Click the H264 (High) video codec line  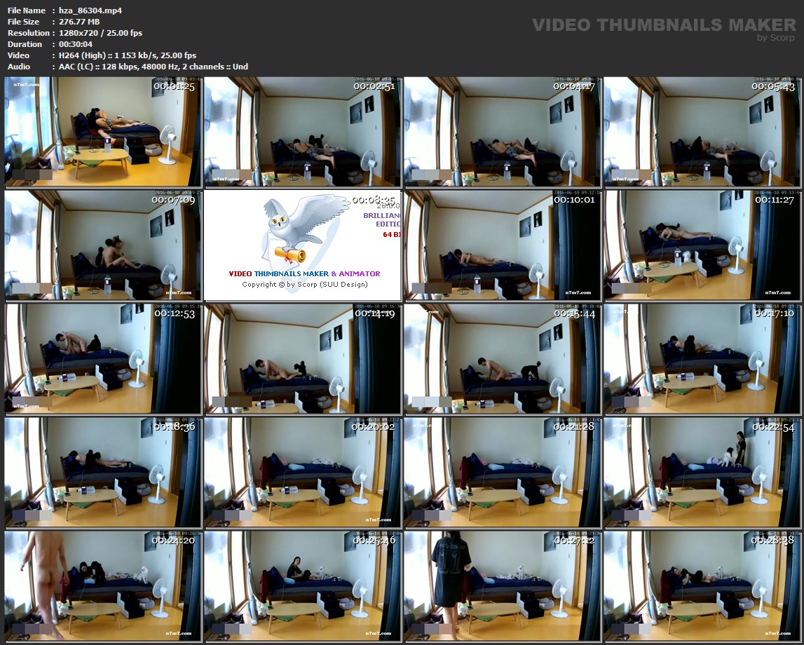pyautogui.click(x=128, y=55)
